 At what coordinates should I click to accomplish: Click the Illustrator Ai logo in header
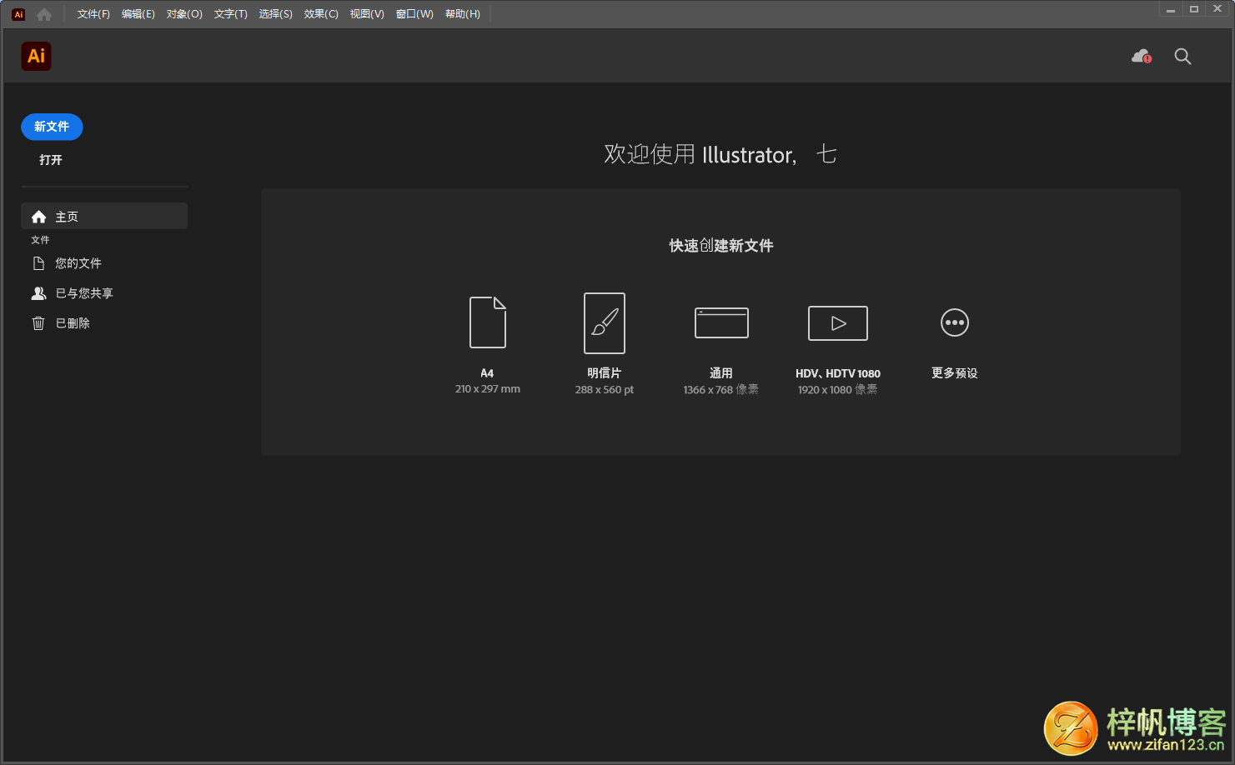click(36, 56)
